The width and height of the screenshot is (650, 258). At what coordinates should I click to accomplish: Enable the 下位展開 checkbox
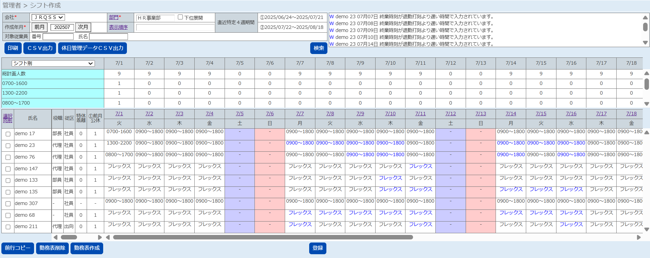[x=180, y=17]
